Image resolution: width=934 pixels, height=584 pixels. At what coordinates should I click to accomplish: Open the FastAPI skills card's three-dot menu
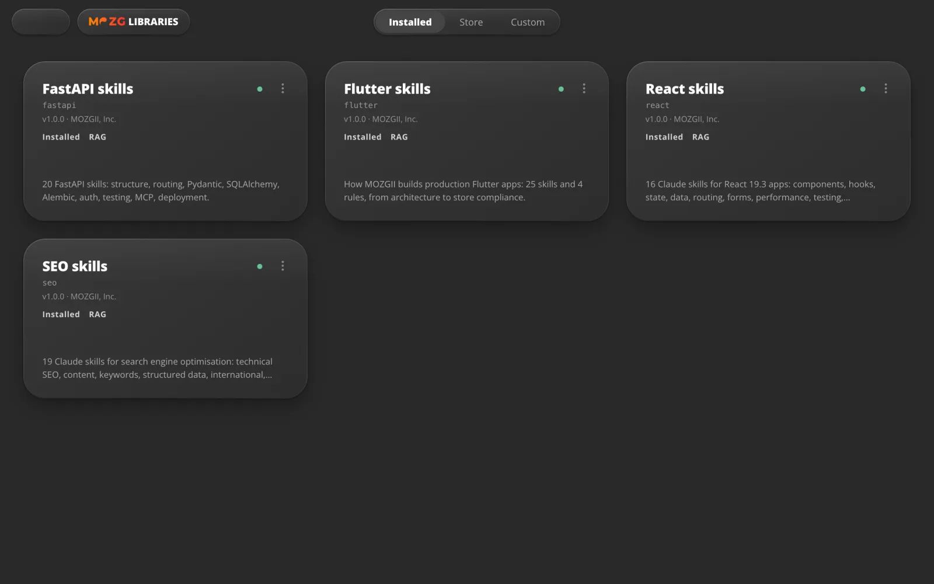pyautogui.click(x=283, y=89)
